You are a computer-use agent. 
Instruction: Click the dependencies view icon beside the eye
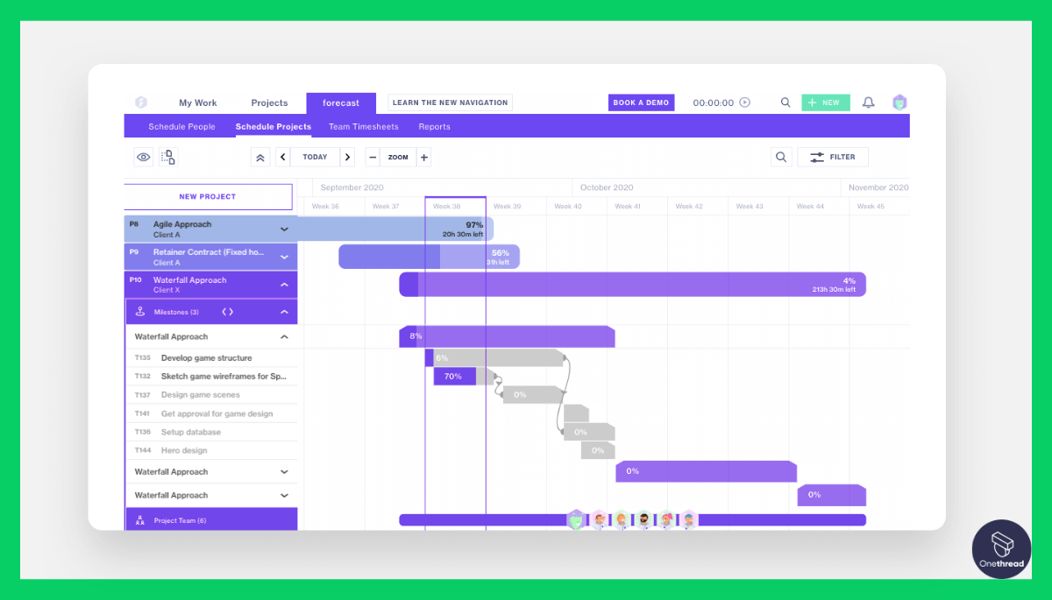coord(167,157)
